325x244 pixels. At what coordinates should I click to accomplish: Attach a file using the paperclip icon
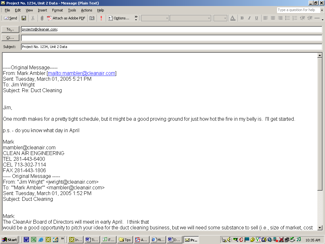point(42,18)
